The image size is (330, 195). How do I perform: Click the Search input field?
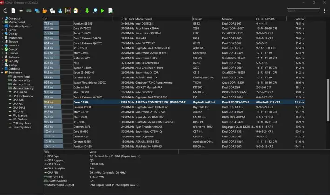303,11
